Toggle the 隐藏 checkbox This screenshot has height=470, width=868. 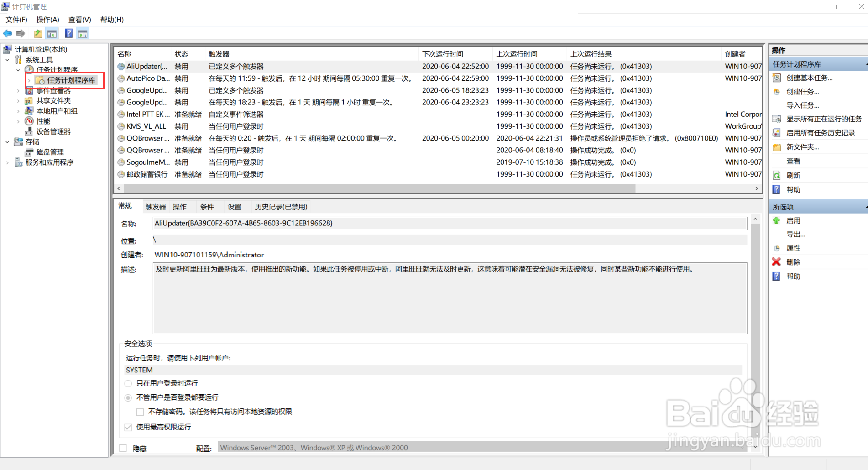(123, 448)
